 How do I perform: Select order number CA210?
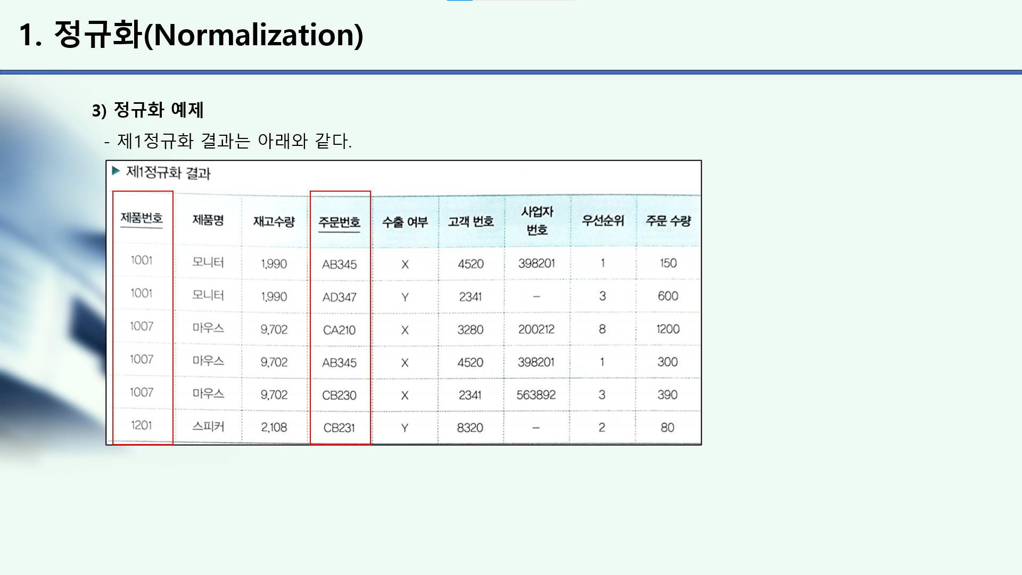pyautogui.click(x=340, y=330)
